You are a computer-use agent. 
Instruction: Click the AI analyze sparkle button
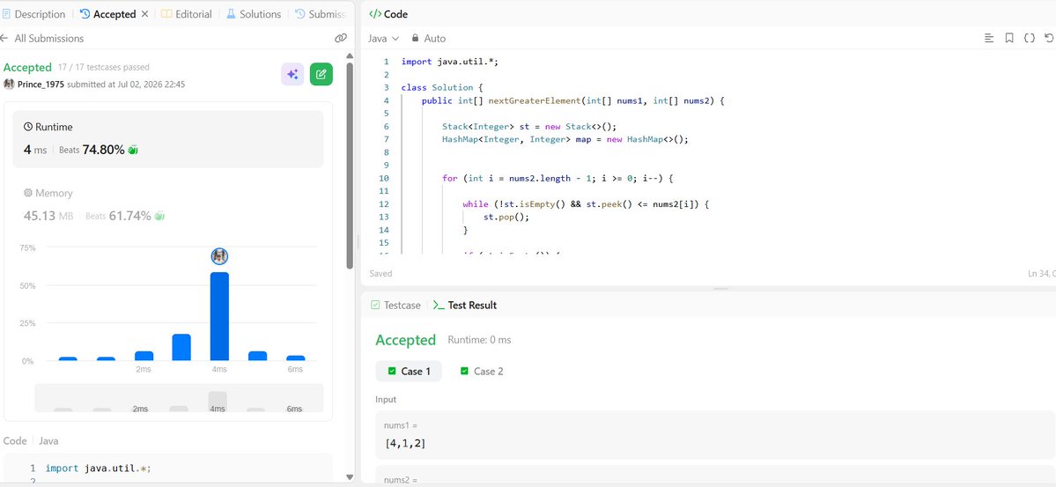[292, 74]
